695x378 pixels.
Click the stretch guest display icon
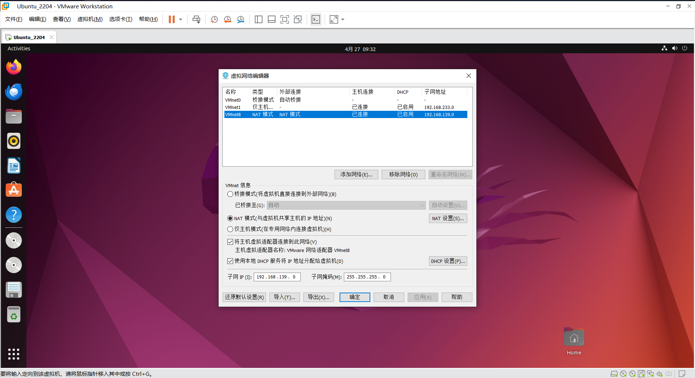click(334, 20)
